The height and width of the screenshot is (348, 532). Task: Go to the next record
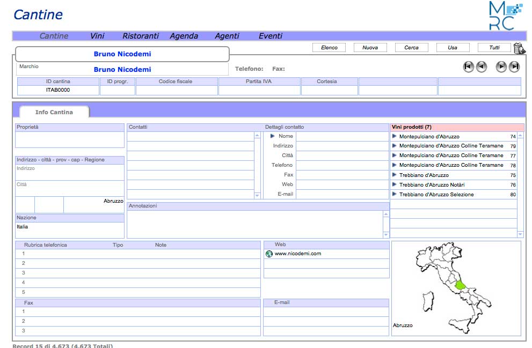coord(501,66)
